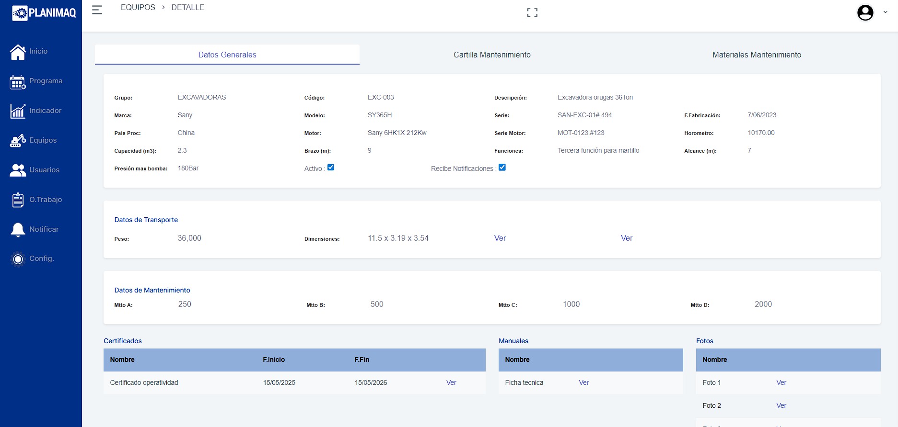Open the Notificar bell icon
Screen dimensions: 898x427
coord(18,230)
